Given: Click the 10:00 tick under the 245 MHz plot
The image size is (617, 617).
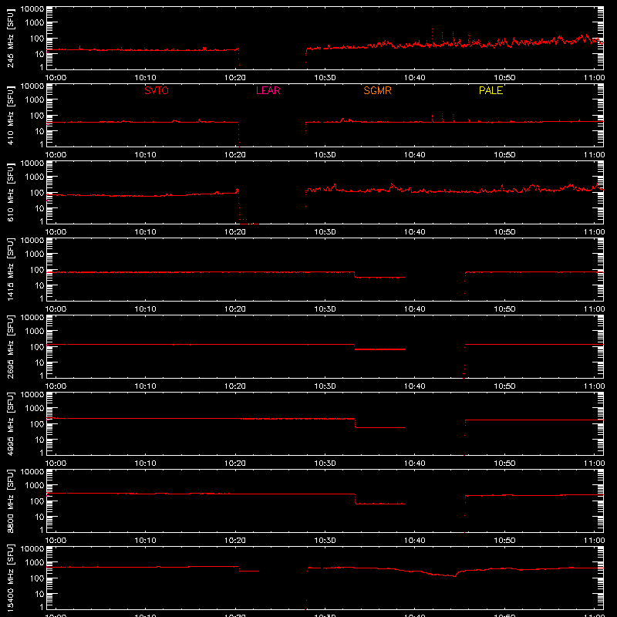Looking at the screenshot, I should [x=56, y=78].
